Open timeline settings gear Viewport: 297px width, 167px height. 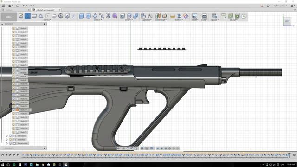pyautogui.click(x=294, y=155)
